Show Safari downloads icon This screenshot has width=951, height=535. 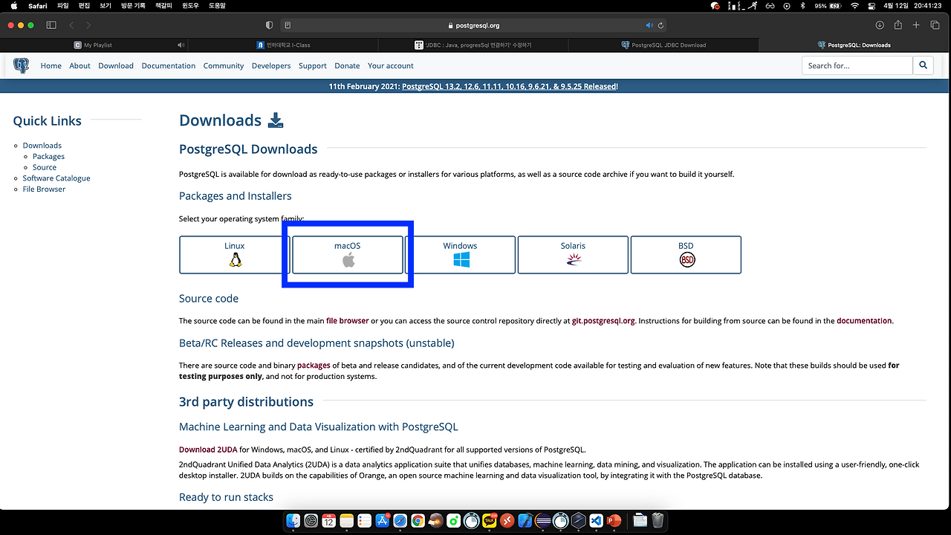point(880,25)
